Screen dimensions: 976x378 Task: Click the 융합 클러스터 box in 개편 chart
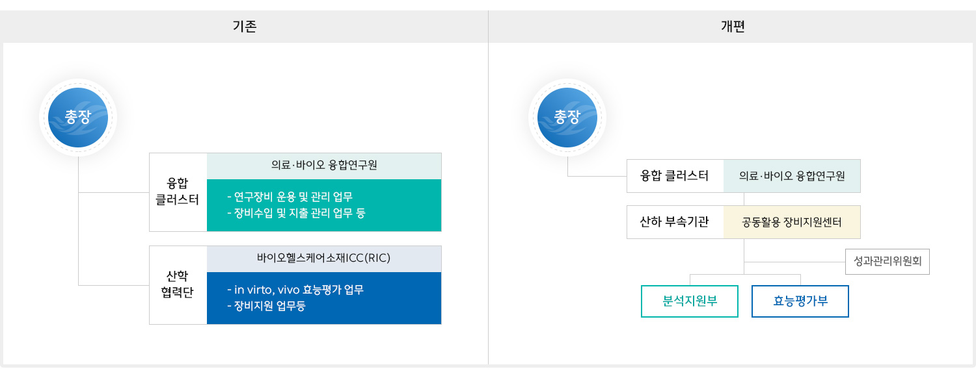point(675,176)
